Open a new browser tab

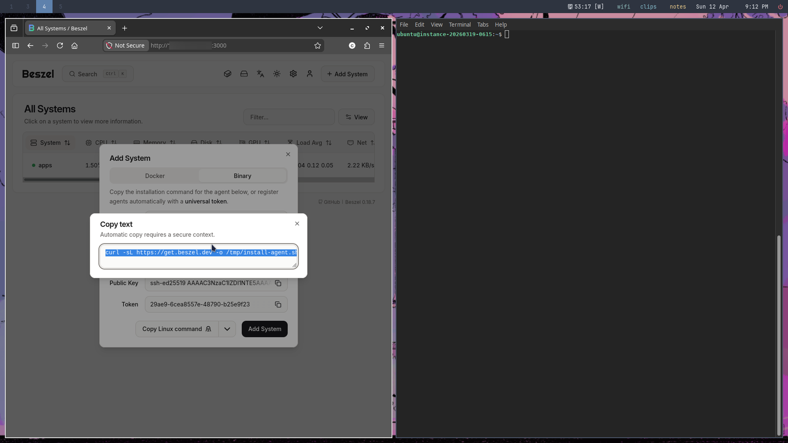click(x=125, y=28)
